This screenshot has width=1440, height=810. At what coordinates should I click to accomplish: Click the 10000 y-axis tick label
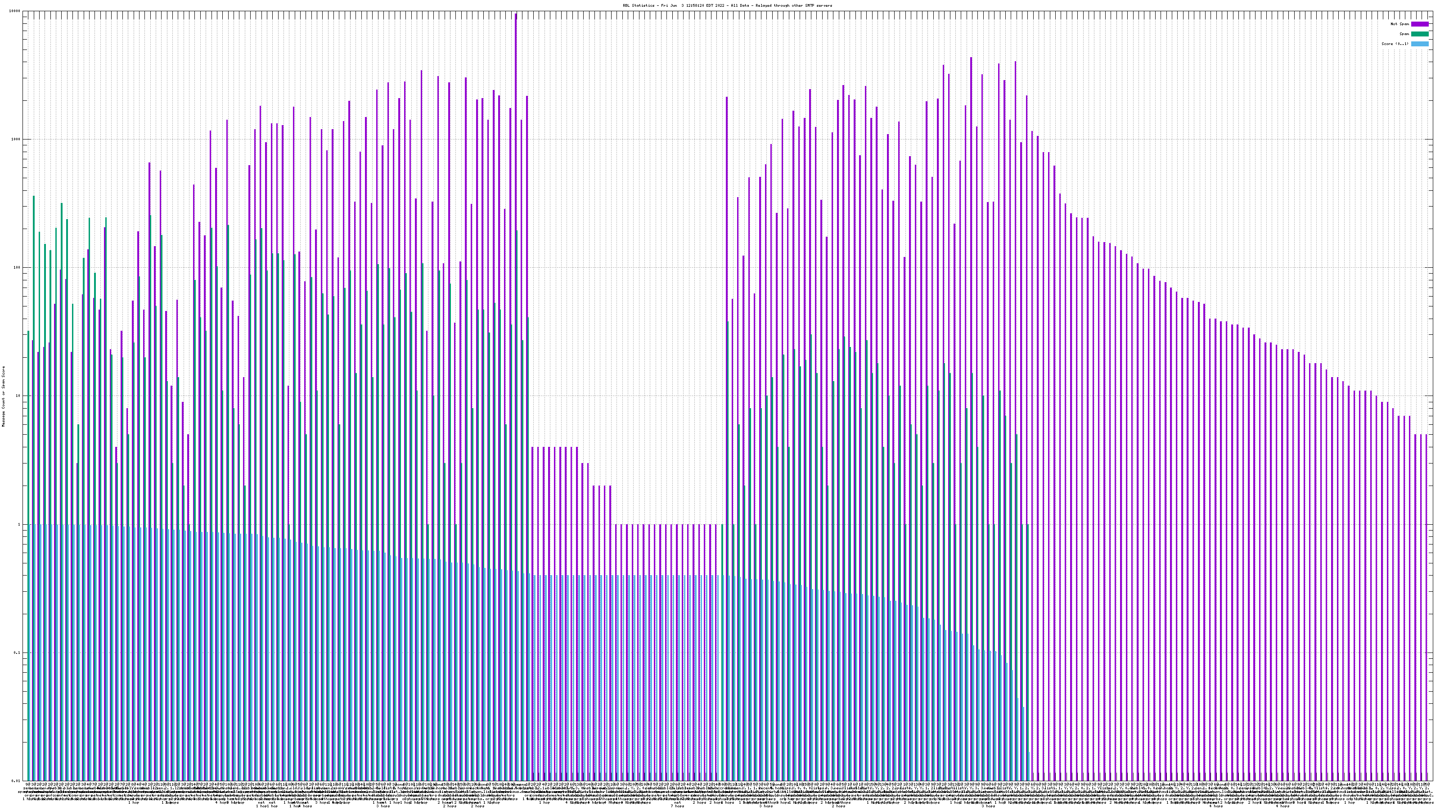[14, 11]
